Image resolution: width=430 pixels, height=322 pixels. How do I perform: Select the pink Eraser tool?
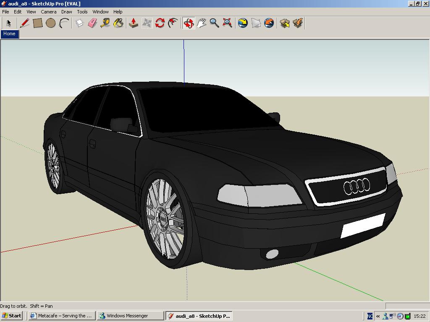coord(92,23)
